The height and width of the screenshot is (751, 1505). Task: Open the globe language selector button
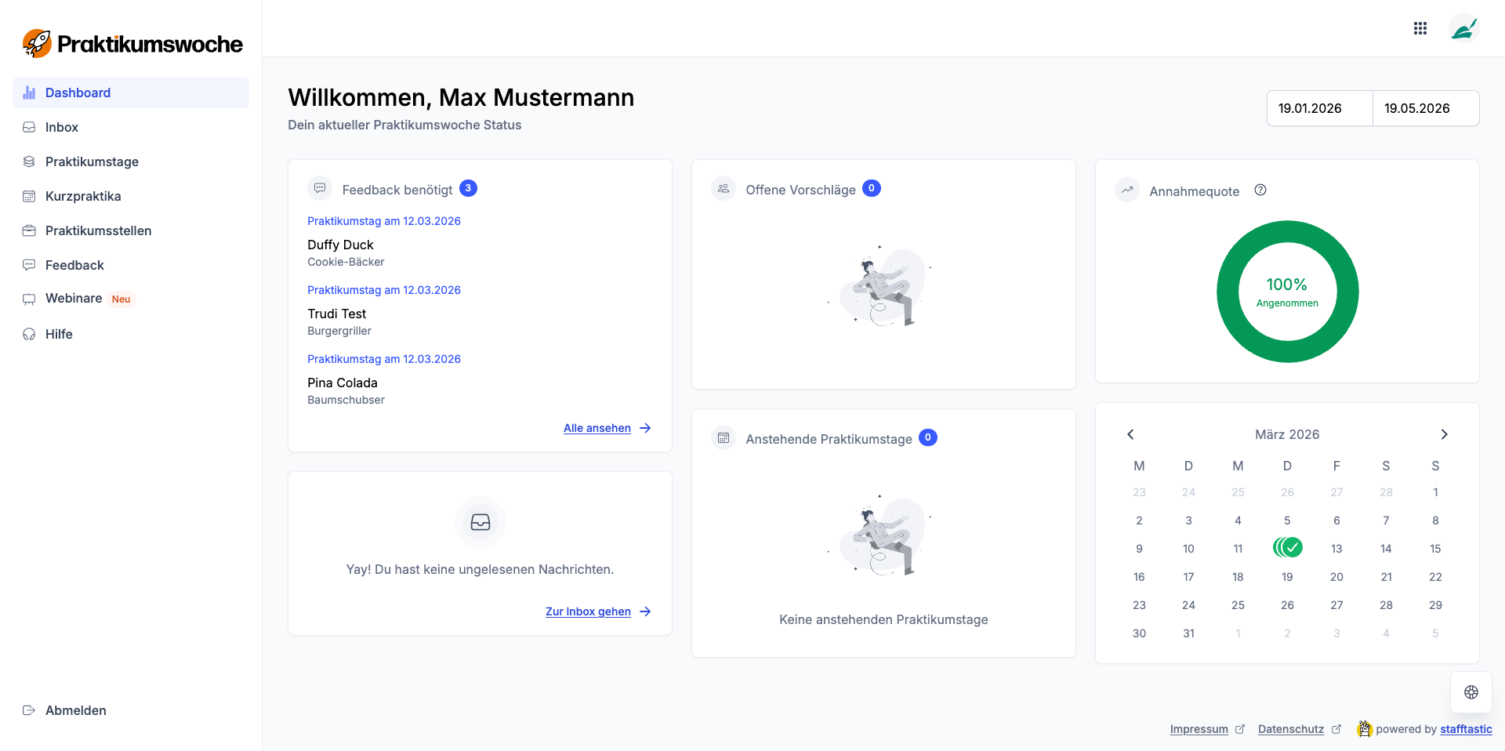pyautogui.click(x=1471, y=692)
